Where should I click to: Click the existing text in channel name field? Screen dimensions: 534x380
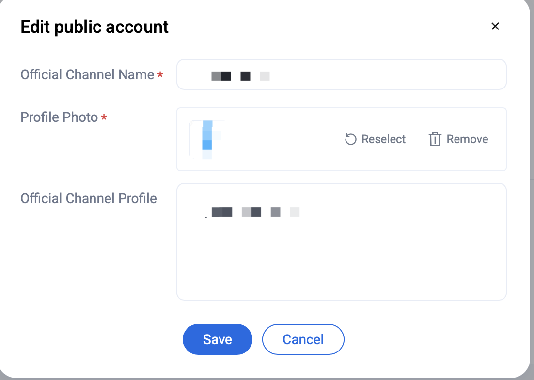pos(240,76)
